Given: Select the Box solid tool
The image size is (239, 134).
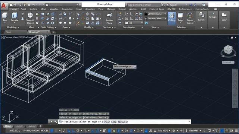Looking at the screenshot, I should pos(5,17).
